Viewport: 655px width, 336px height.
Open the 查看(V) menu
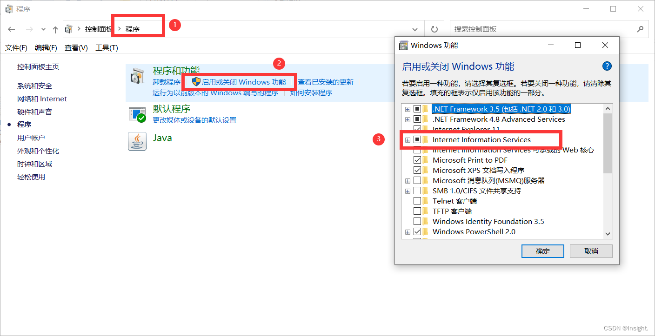click(76, 48)
